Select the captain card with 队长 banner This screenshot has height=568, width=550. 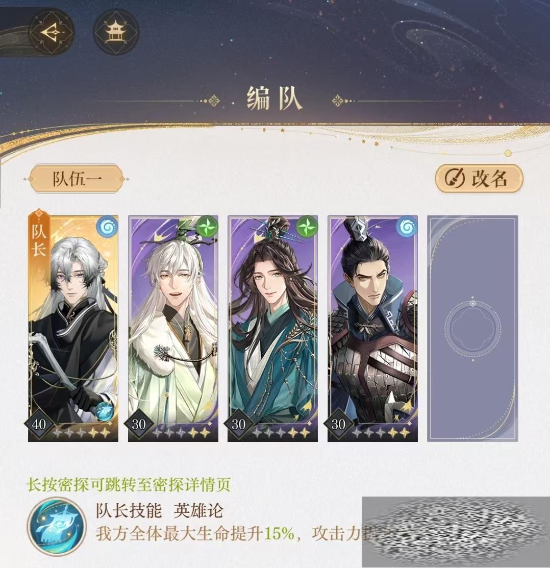(73, 329)
